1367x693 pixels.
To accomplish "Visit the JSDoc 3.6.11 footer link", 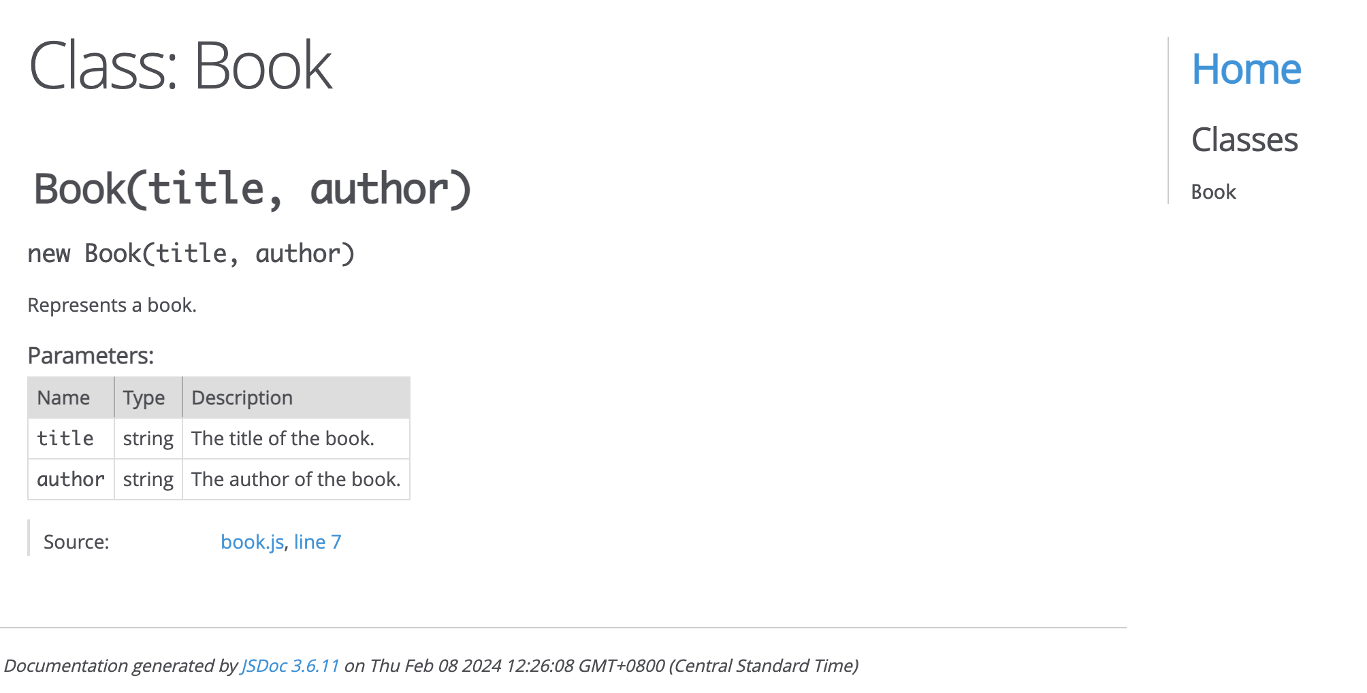I will [x=290, y=666].
